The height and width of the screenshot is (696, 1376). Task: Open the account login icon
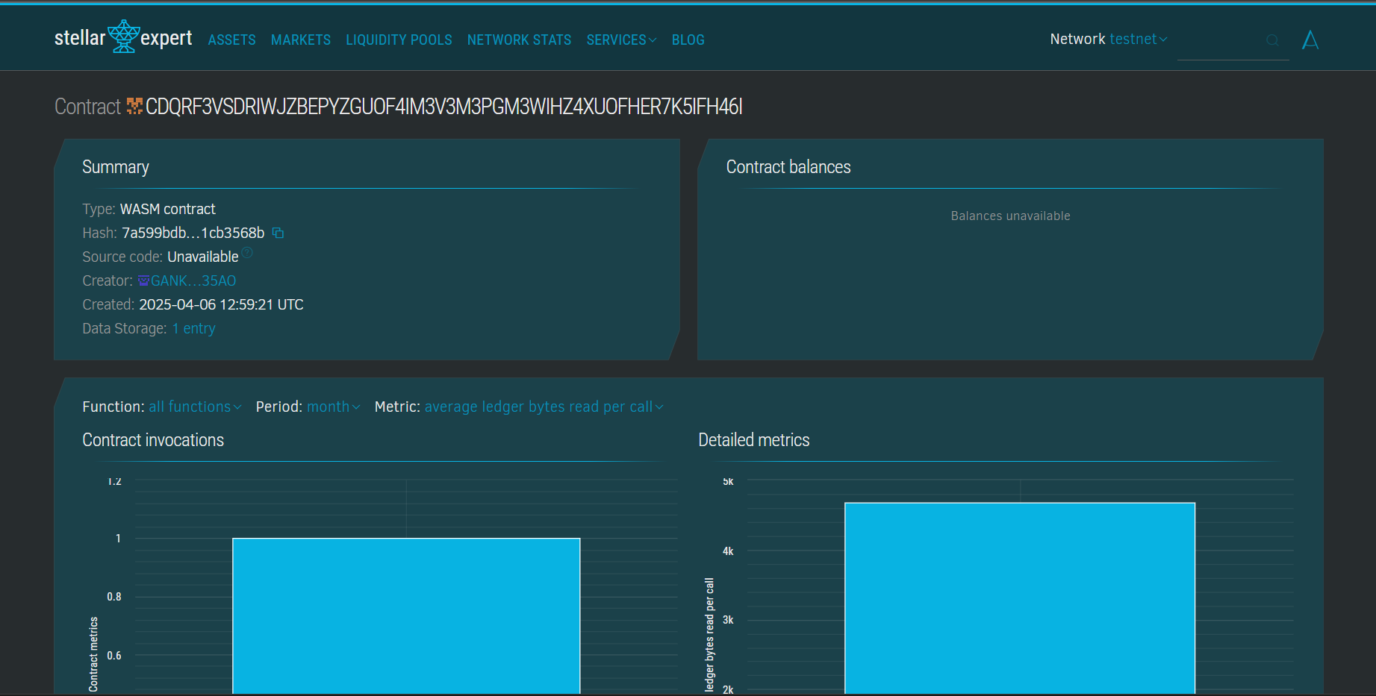click(1310, 40)
